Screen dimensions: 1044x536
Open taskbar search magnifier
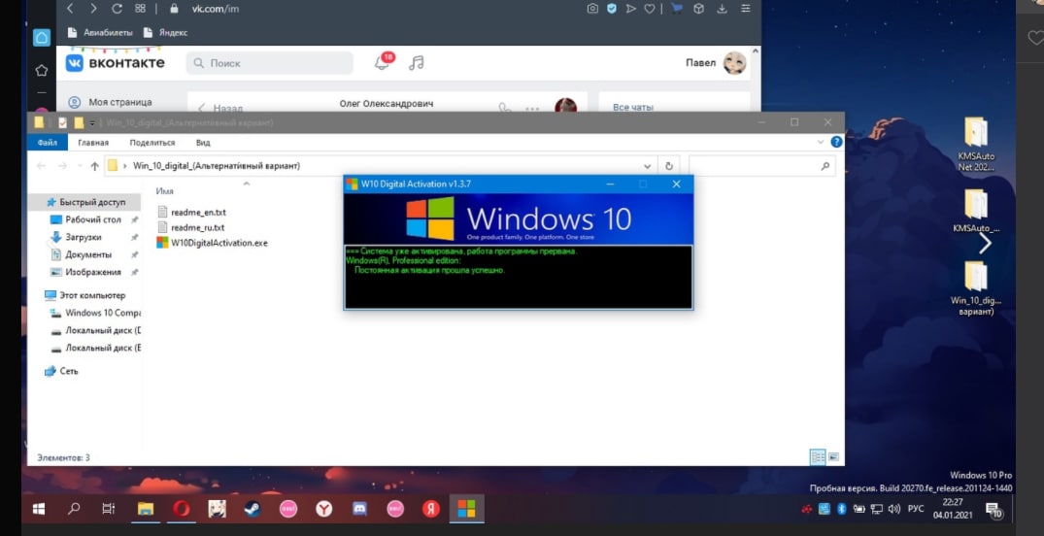point(74,510)
